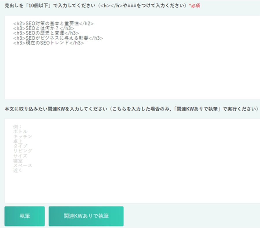This screenshot has width=260, height=228.
Task: Click the 関連KWありで執筆 button
Action: [86, 216]
